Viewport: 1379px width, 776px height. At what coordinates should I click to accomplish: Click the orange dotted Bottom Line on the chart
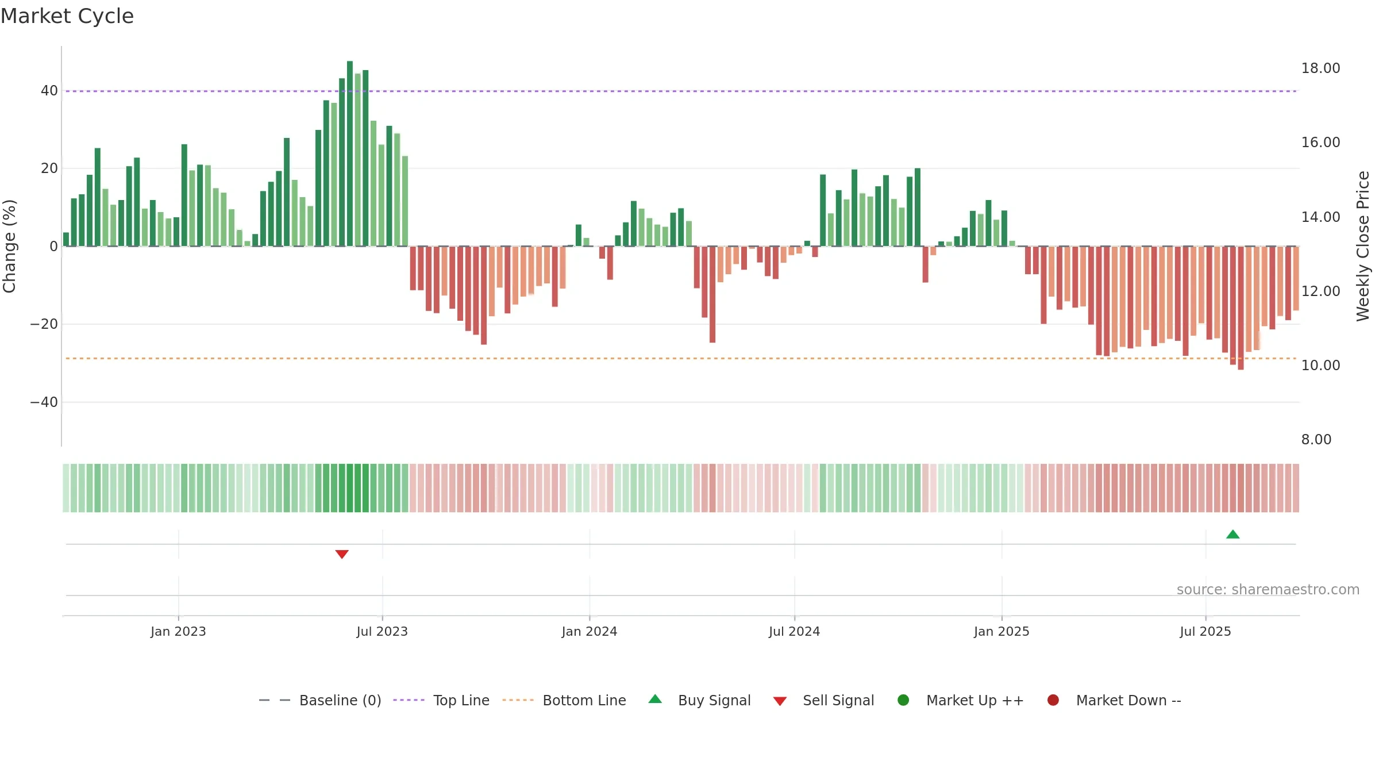point(681,359)
